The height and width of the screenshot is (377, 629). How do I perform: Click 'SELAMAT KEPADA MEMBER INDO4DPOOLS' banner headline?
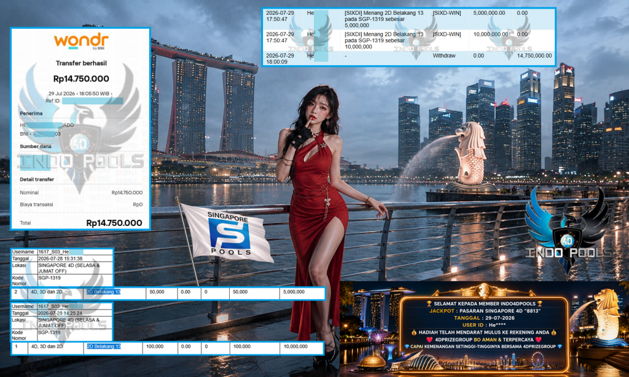484,303
